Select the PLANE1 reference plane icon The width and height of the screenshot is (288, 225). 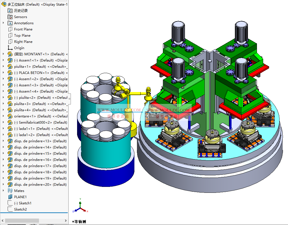[10, 197]
